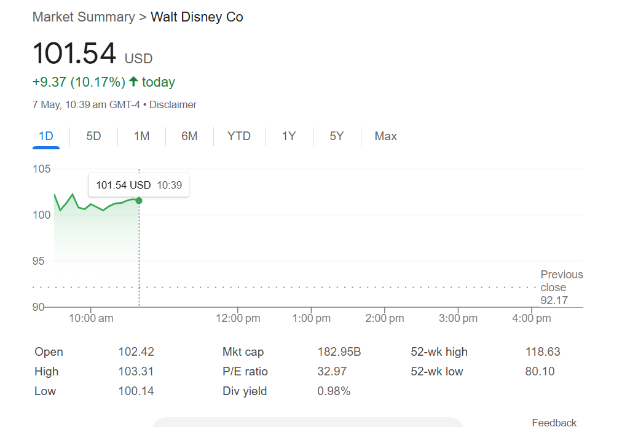Open the 1M chart tab
The height and width of the screenshot is (427, 630).
pos(141,136)
